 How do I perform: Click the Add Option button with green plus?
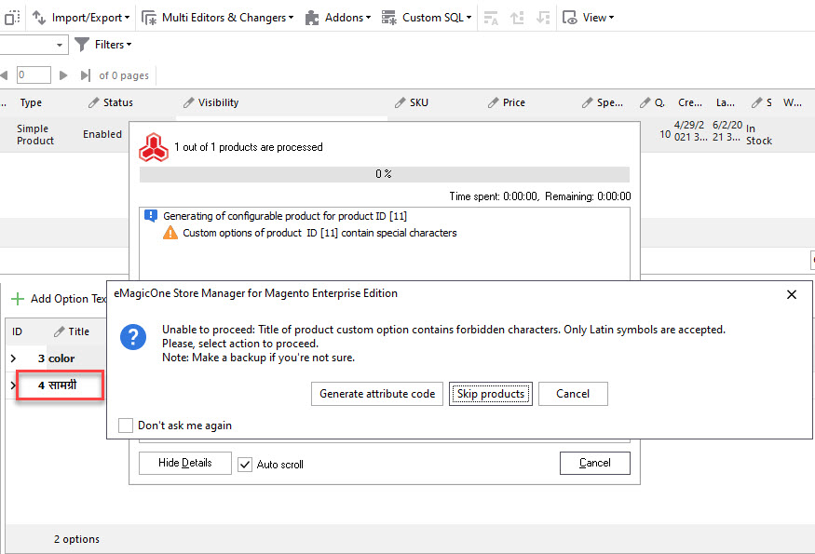(58, 299)
